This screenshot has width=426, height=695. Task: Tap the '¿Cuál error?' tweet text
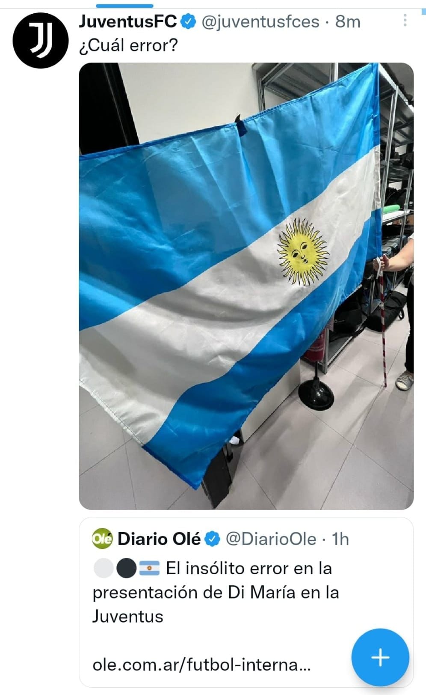[128, 45]
